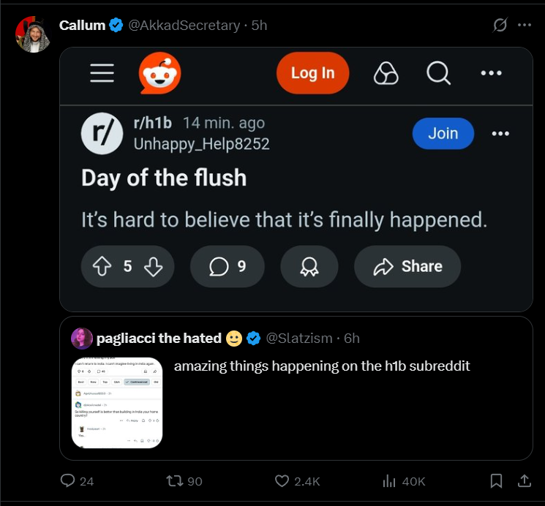Open the quoted tweet's screenshot thumbnail
Viewport: 545px width, 506px height.
click(117, 402)
